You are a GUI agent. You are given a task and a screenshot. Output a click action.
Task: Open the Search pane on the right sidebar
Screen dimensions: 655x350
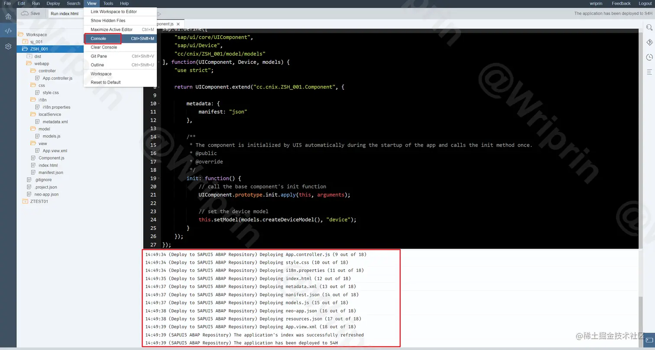coord(649,27)
